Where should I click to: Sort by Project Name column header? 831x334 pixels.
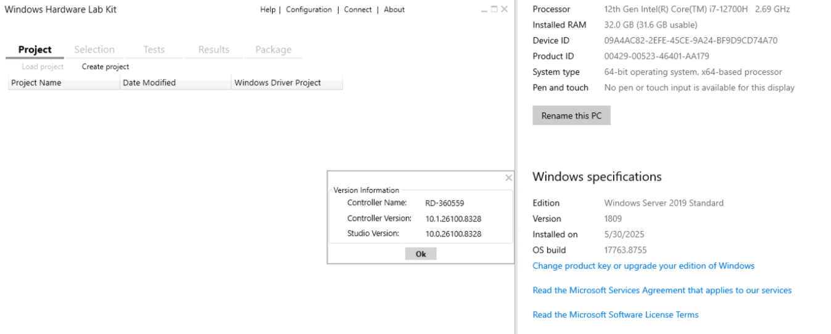64,83
